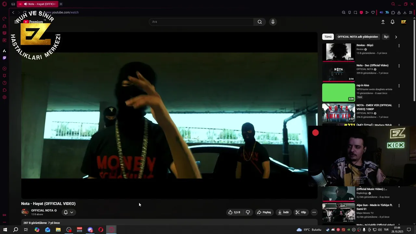This screenshot has height=234, width=416.
Task: Click the Klip clip button
Action: click(x=301, y=212)
